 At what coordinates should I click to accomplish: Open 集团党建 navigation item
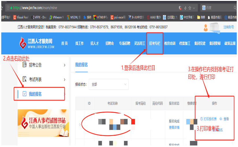click(x=200, y=43)
